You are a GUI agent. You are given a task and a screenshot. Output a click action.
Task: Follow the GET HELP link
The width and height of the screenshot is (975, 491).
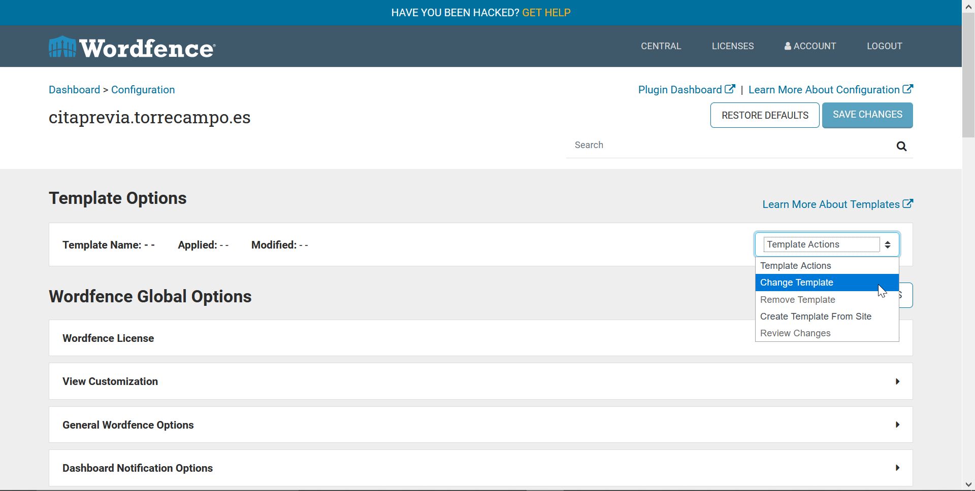(x=546, y=13)
